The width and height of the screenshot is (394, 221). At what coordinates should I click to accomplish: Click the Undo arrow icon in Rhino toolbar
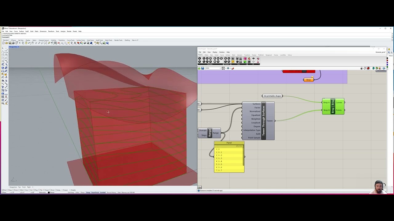(30, 43)
